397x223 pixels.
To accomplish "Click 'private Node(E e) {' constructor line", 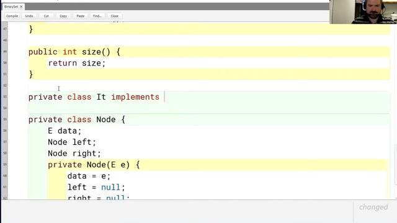I will [94, 165].
